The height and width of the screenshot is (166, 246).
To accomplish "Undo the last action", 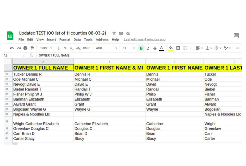I will [12, 48].
